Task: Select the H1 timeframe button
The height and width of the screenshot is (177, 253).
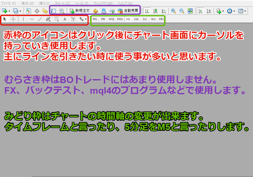Action: point(128,19)
